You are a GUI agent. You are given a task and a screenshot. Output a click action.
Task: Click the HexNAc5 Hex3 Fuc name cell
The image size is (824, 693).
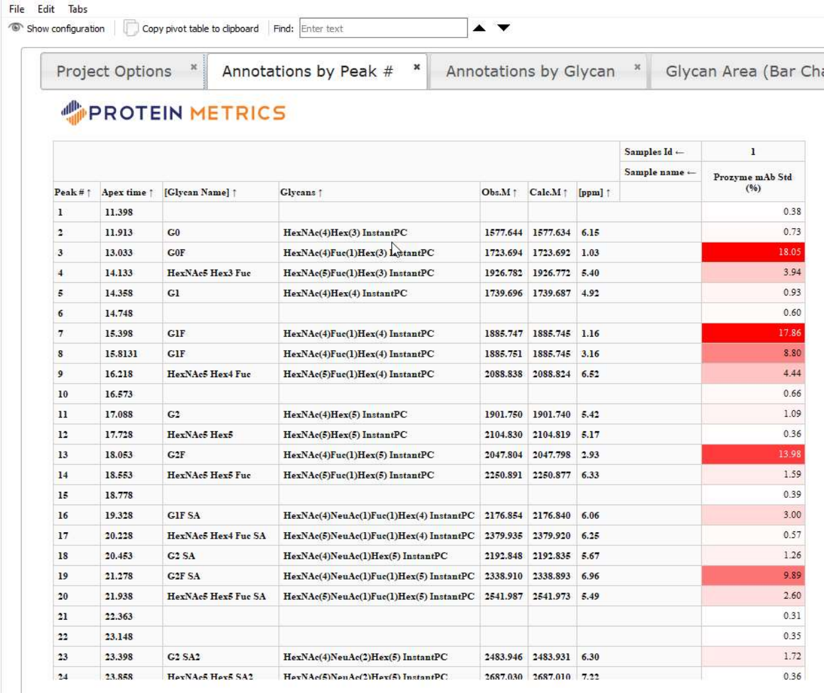tap(220, 273)
